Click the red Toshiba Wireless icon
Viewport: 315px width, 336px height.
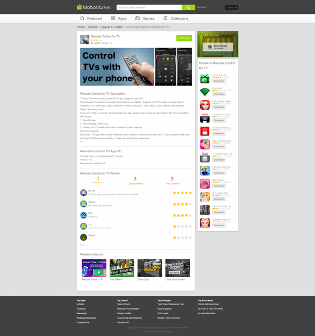[x=205, y=131]
